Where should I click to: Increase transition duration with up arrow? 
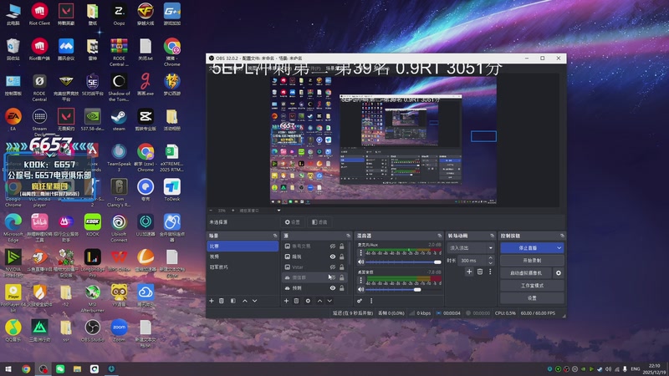(x=490, y=258)
